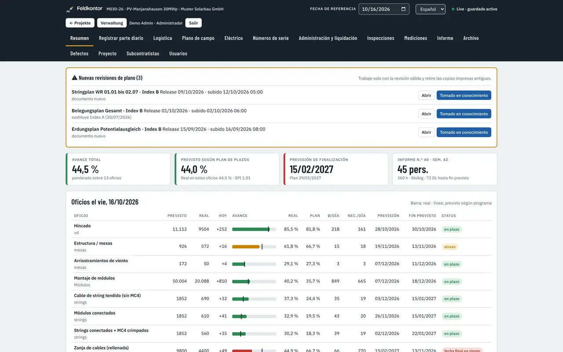The image size is (563, 352).
Task: Click the Verwaltung button
Action: 112,23
